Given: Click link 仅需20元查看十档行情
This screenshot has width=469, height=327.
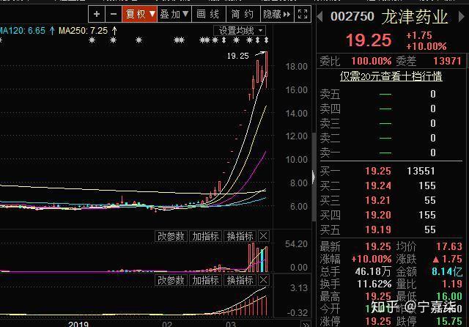Looking at the screenshot, I should [x=391, y=76].
